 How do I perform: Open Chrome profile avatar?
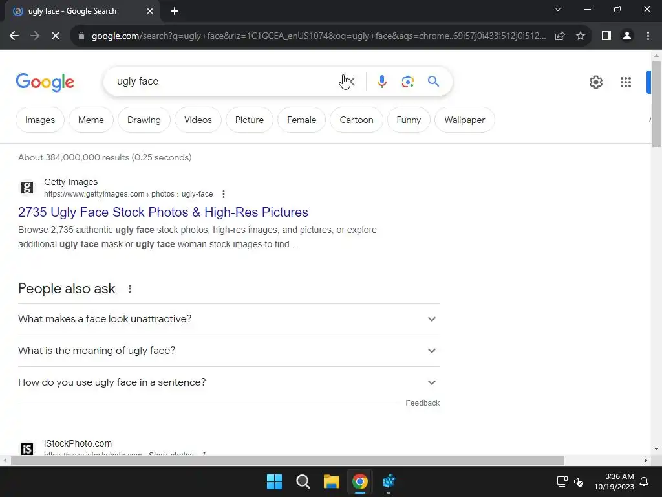point(627,36)
